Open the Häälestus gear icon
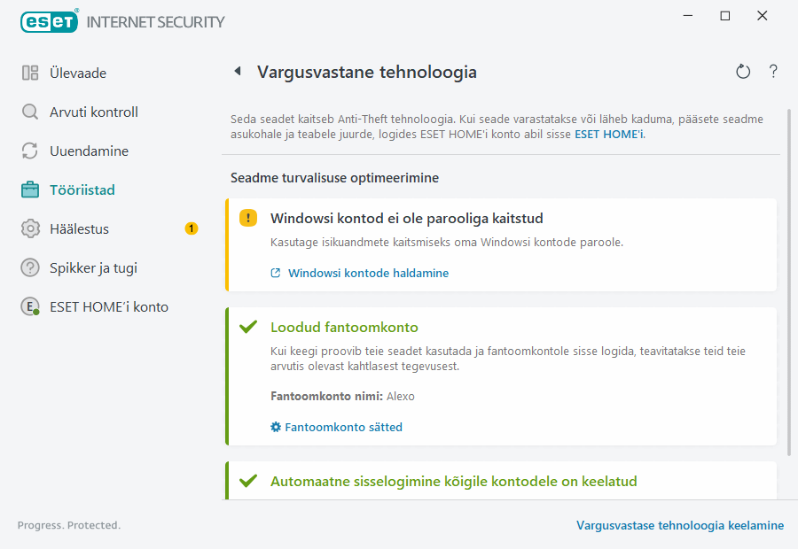Viewport: 798px width, 549px height. (29, 228)
